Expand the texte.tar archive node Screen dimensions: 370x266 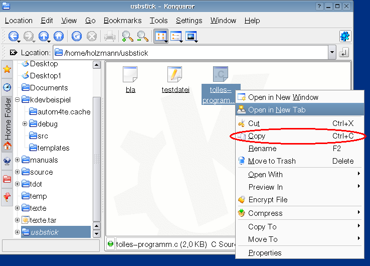[x=17, y=220]
